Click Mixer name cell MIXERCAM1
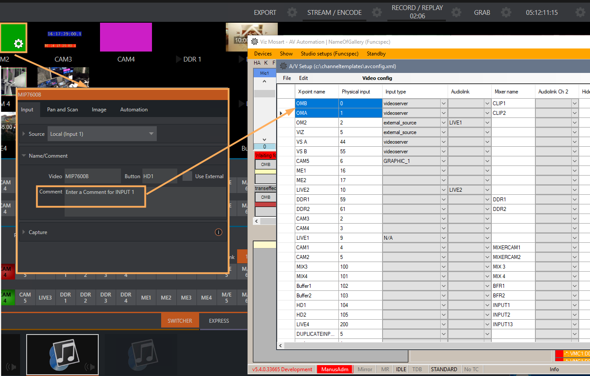Screen dimensions: 590x376 tap(514, 248)
